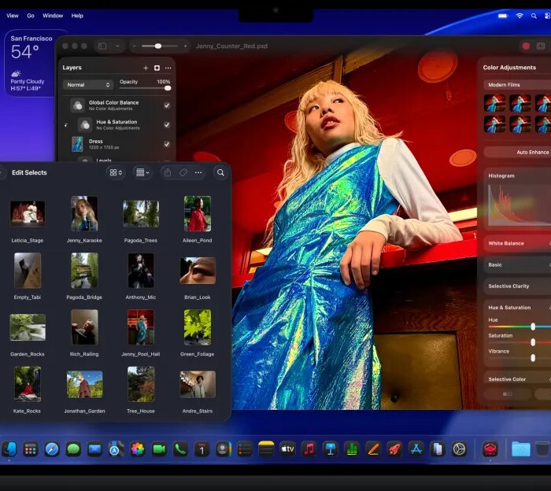Viewport: 551px width, 491px height.
Task: Open the Help menu in menu bar
Action: [x=77, y=15]
